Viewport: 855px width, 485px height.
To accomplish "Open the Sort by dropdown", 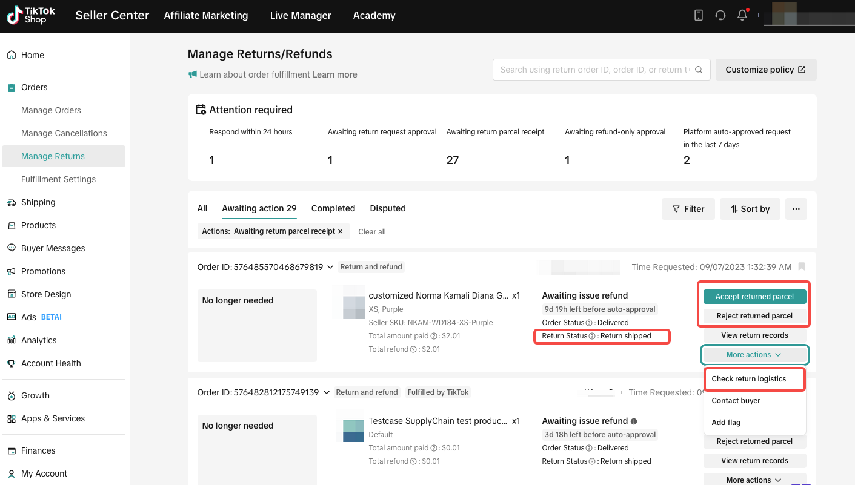I will 750,209.
